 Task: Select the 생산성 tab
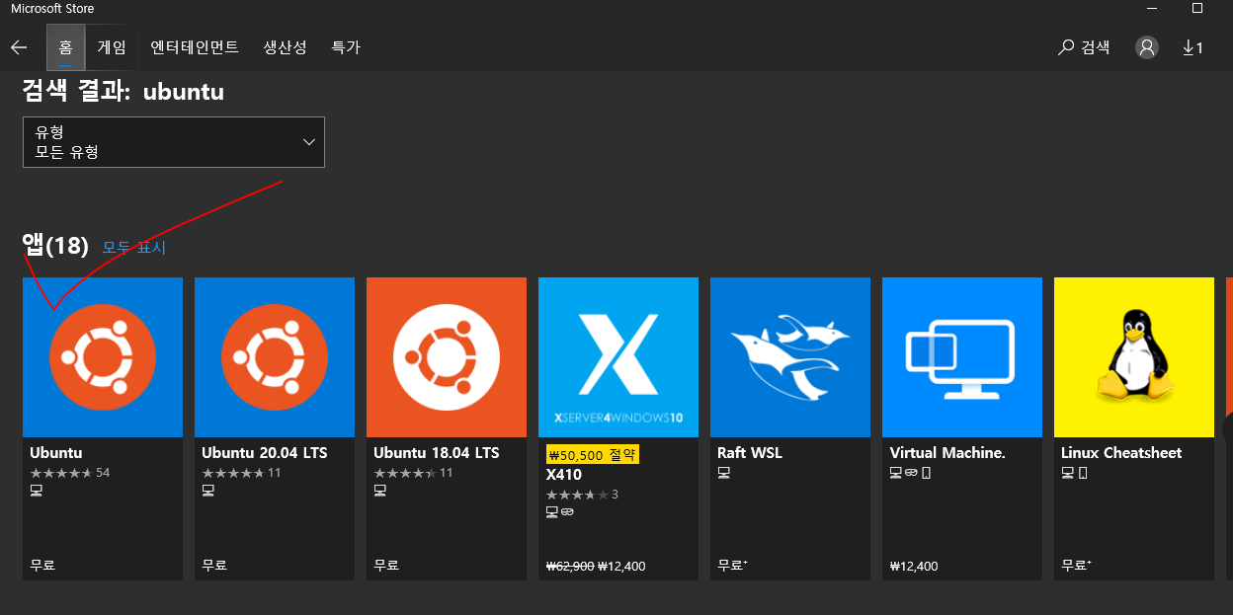coord(285,47)
